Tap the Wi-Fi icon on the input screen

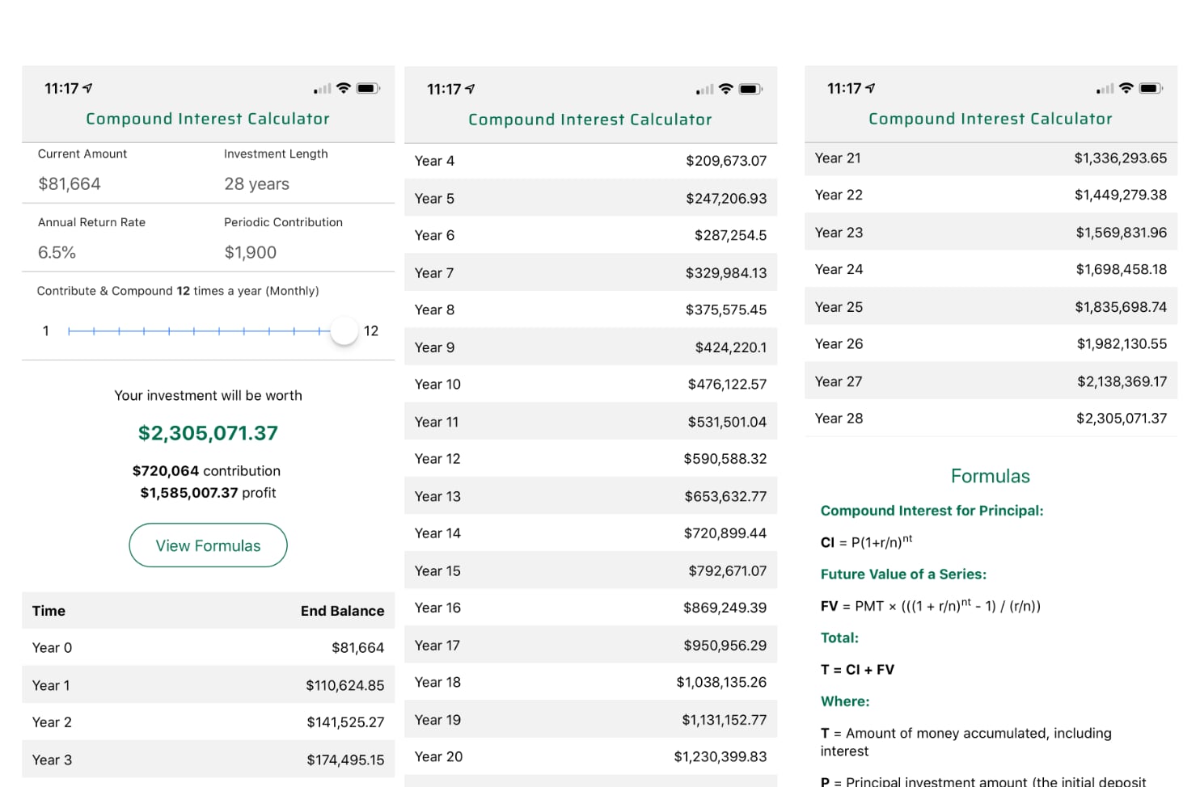344,88
